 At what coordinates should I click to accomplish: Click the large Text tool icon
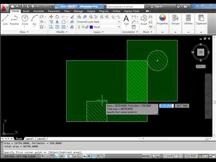pos(126,20)
